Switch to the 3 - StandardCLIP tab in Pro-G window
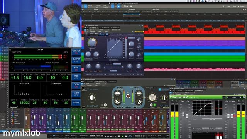The height and width of the screenshot is (139, 247). click(x=116, y=27)
